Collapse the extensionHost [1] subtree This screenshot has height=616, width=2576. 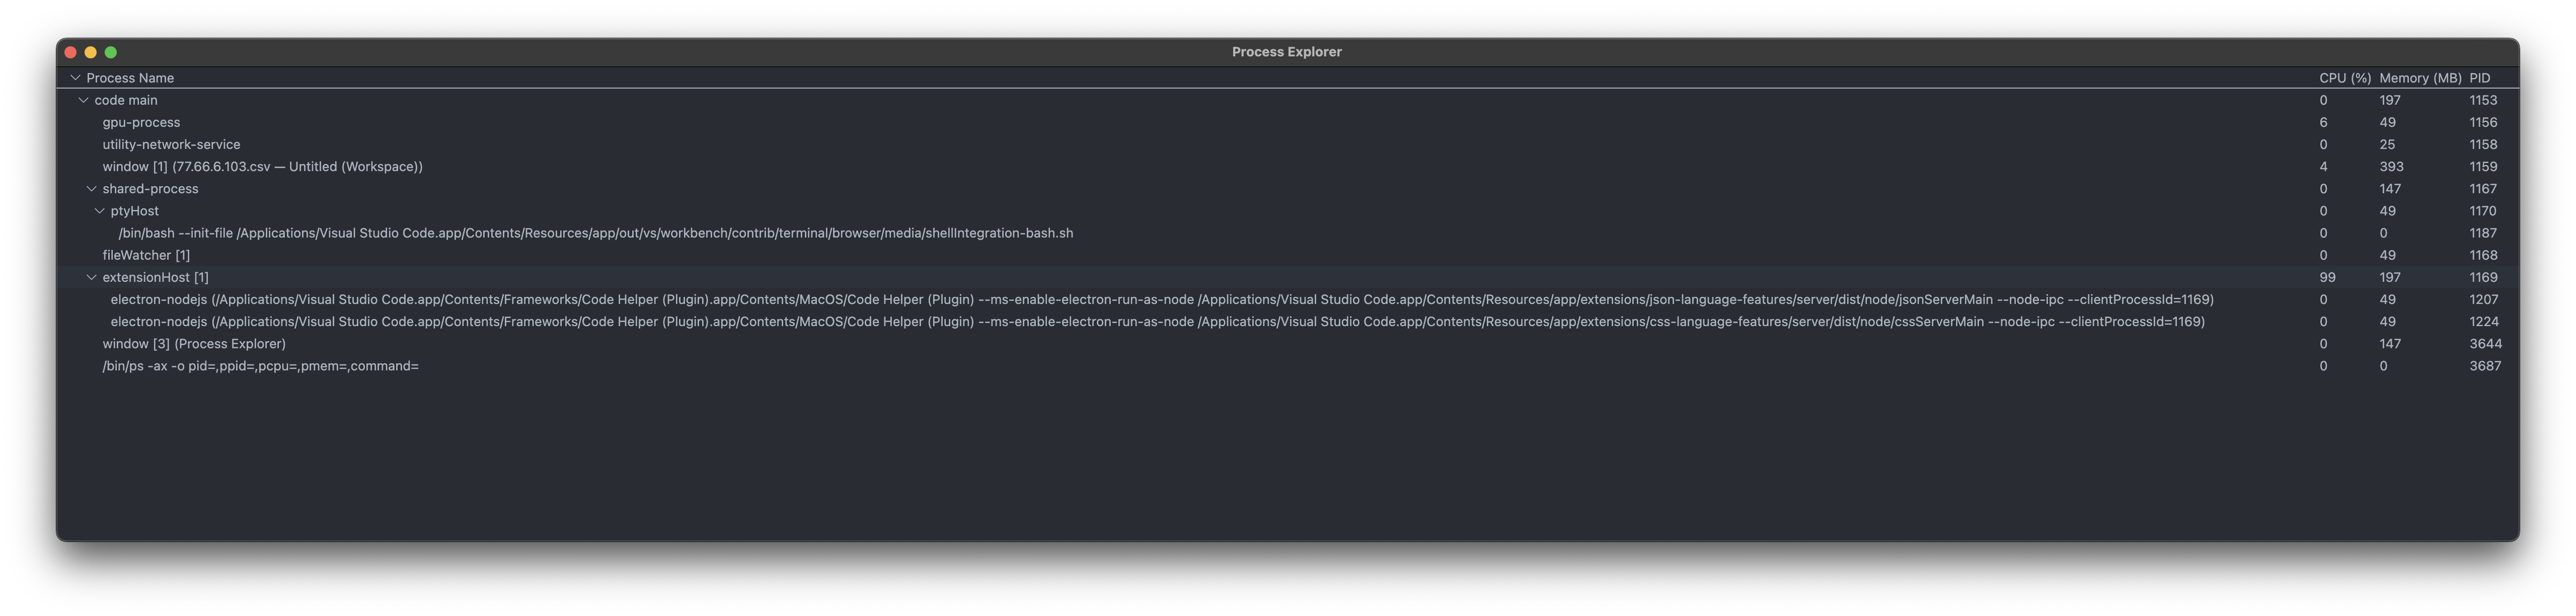click(x=91, y=277)
